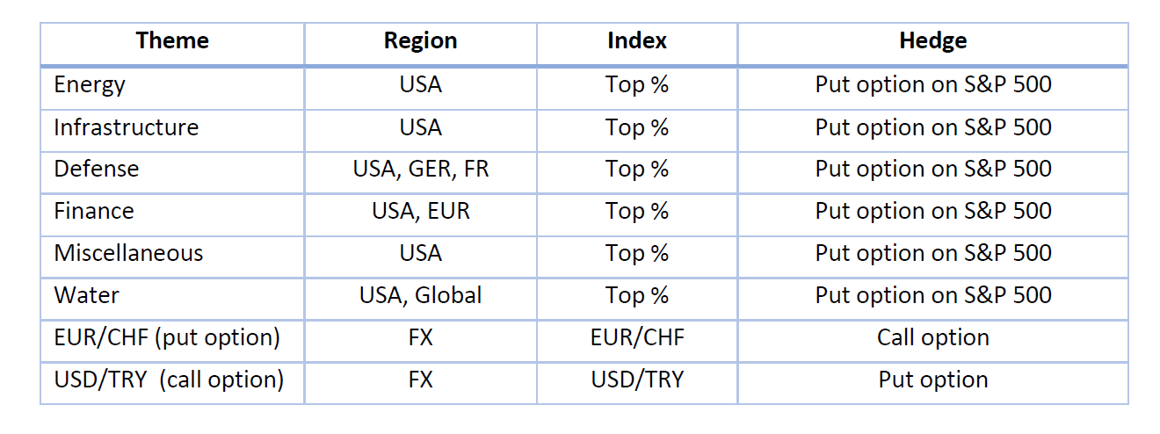The width and height of the screenshot is (1160, 434).
Task: Select the Call option hedge cell
Action: [x=932, y=337]
